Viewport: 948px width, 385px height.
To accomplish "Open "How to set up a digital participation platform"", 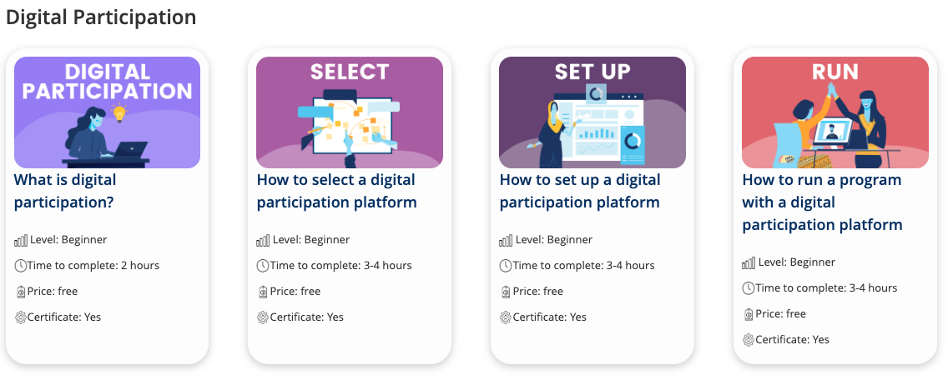I will [580, 191].
